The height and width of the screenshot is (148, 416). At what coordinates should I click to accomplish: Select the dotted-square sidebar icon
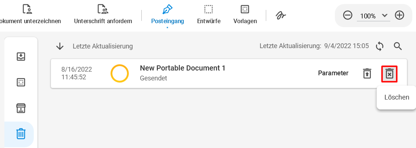coord(21,83)
